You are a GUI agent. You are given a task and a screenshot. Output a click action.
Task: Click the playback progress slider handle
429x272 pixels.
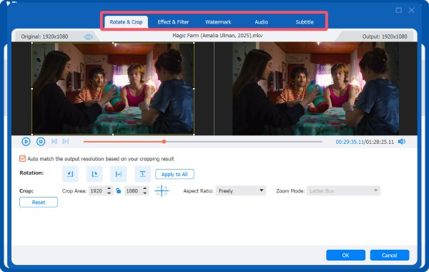[164, 142]
